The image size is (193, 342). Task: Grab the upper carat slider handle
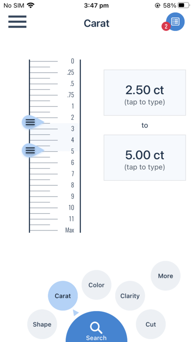coord(32,122)
